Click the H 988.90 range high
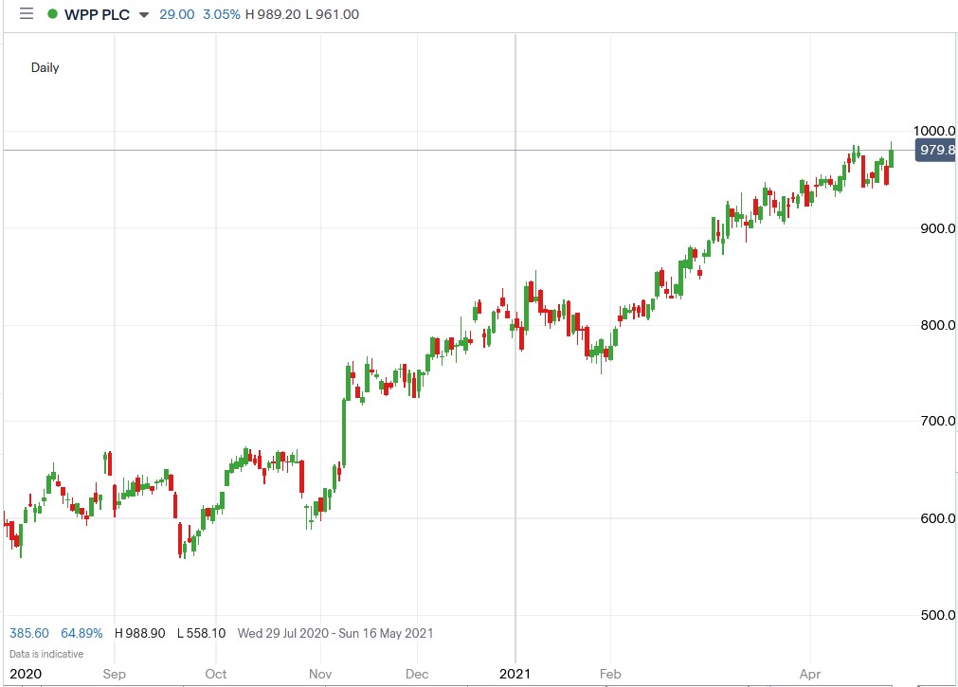Screen dimensions: 958x687 pyautogui.click(x=140, y=633)
